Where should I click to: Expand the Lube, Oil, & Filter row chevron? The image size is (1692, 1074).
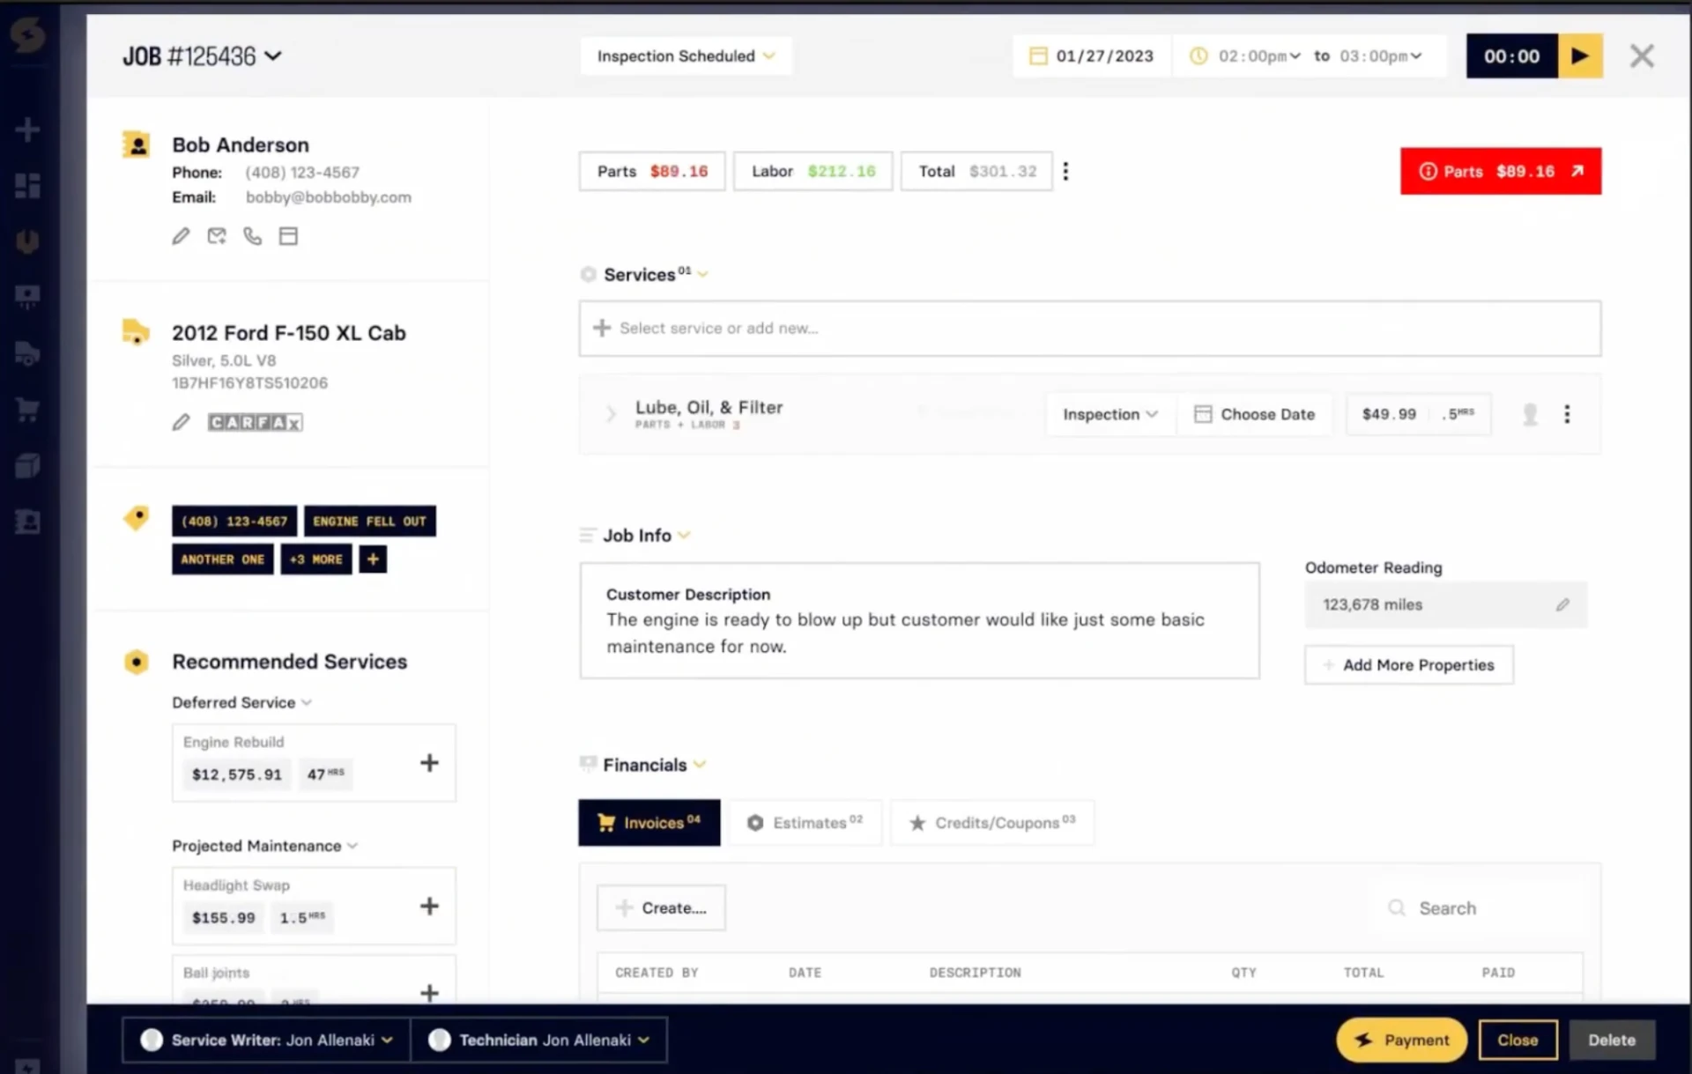click(611, 414)
